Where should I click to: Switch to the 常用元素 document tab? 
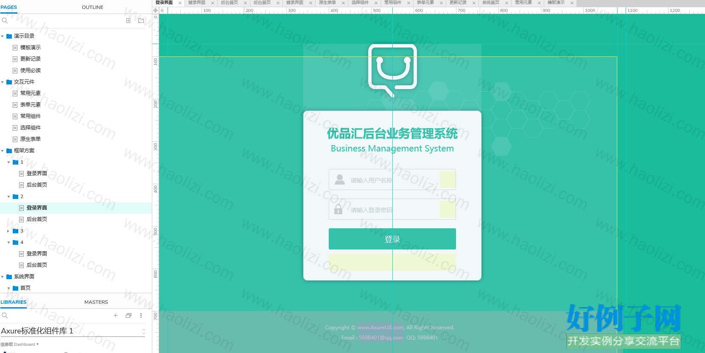pyautogui.click(x=523, y=3)
